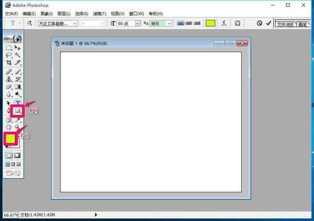Viewport: 314px width, 221px height.
Task: Select the Rectangle shape tool
Action: (17, 111)
